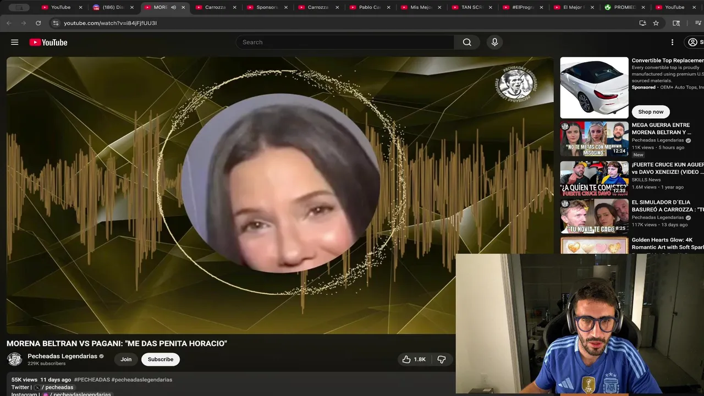Close the Pablo Car tab

point(388,7)
